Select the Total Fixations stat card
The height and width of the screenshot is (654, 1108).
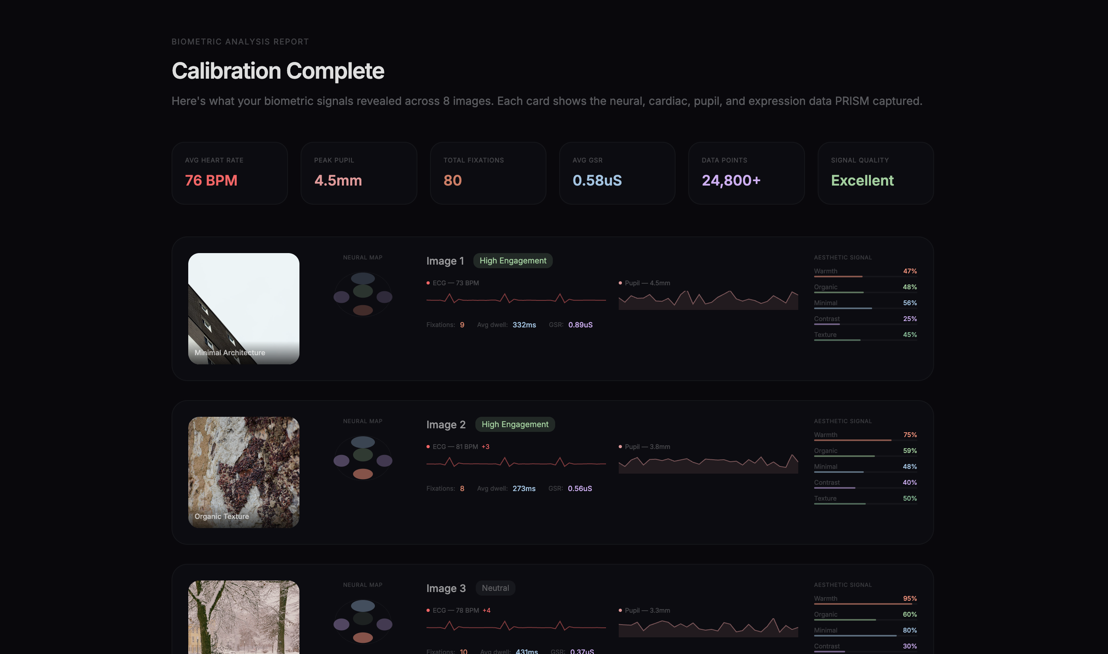pyautogui.click(x=488, y=173)
